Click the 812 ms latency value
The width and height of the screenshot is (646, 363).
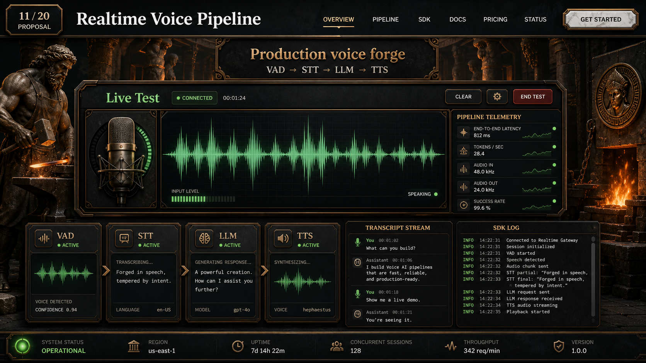click(482, 135)
